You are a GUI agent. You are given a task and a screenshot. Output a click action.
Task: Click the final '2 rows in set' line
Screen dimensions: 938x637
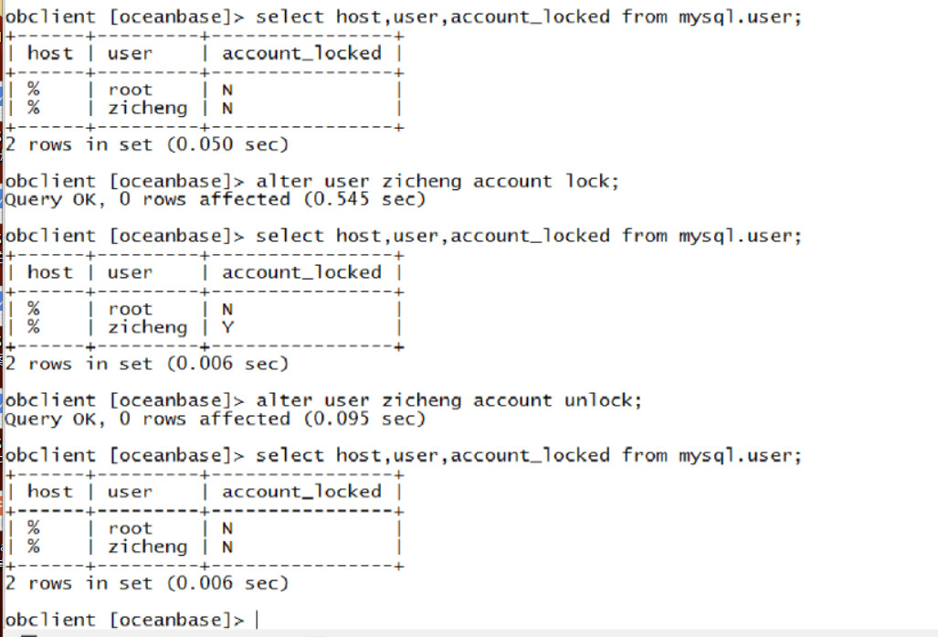tap(147, 583)
